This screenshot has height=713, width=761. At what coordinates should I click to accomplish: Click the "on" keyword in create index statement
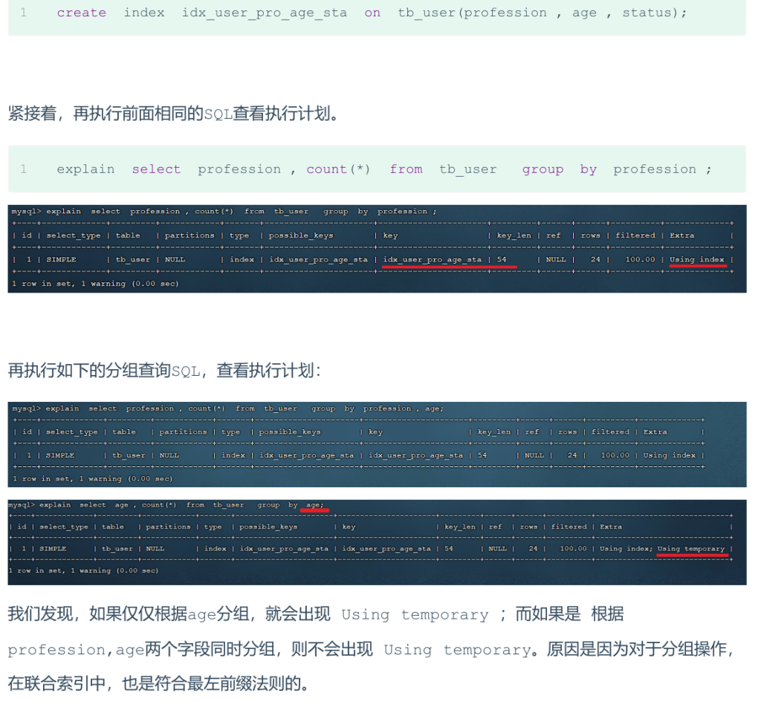click(372, 13)
